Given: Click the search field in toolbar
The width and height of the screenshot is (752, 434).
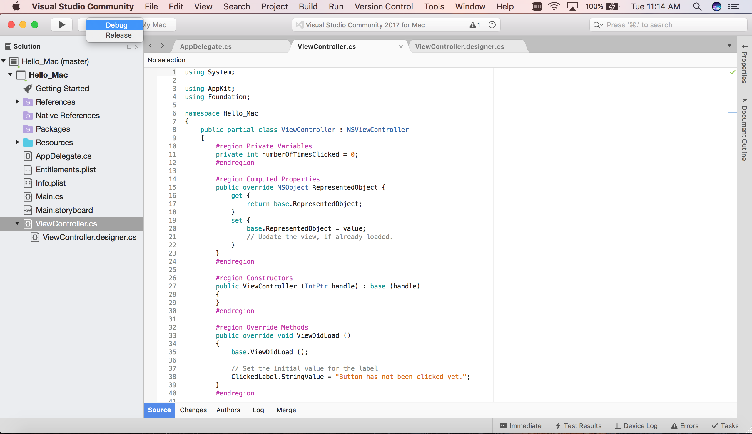Looking at the screenshot, I should [x=667, y=25].
